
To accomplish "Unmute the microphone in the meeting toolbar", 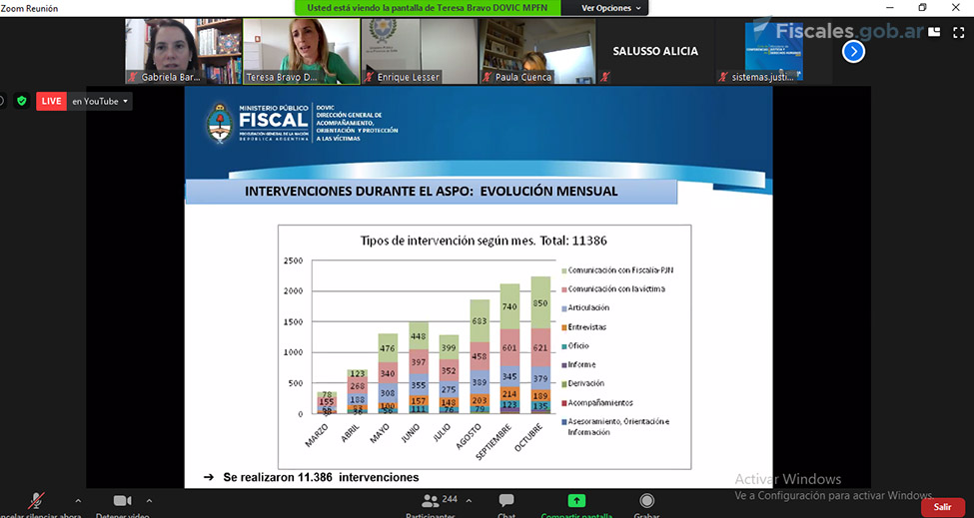I will (x=37, y=501).
